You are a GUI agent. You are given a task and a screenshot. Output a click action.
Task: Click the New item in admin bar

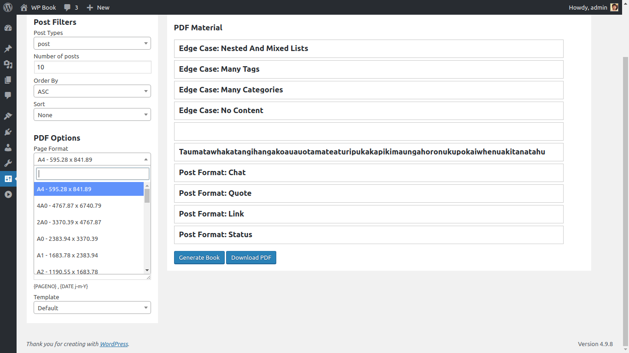click(98, 7)
